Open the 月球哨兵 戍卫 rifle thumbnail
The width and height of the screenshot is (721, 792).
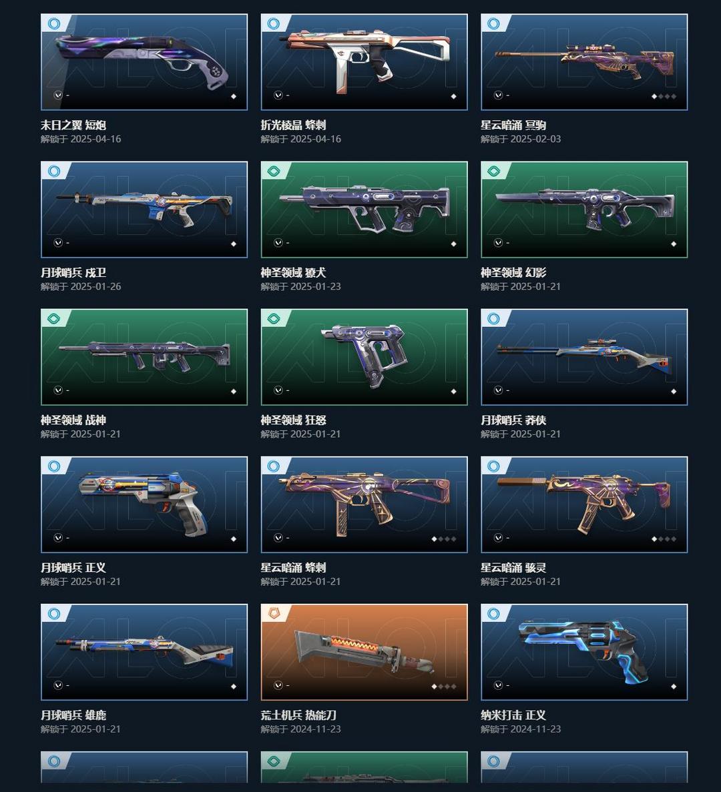[x=144, y=210]
